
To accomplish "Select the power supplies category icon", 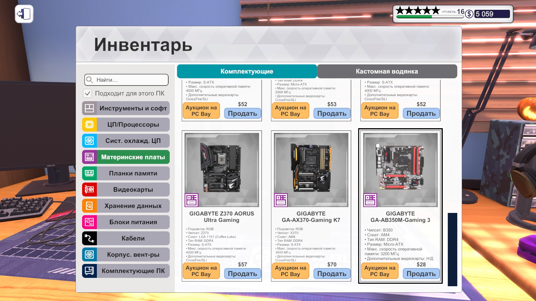I will point(89,222).
